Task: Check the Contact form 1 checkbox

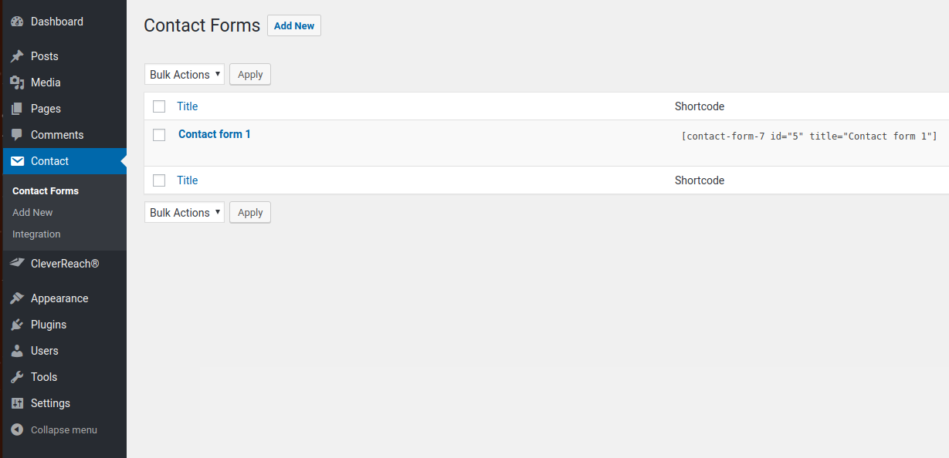Action: pos(159,135)
